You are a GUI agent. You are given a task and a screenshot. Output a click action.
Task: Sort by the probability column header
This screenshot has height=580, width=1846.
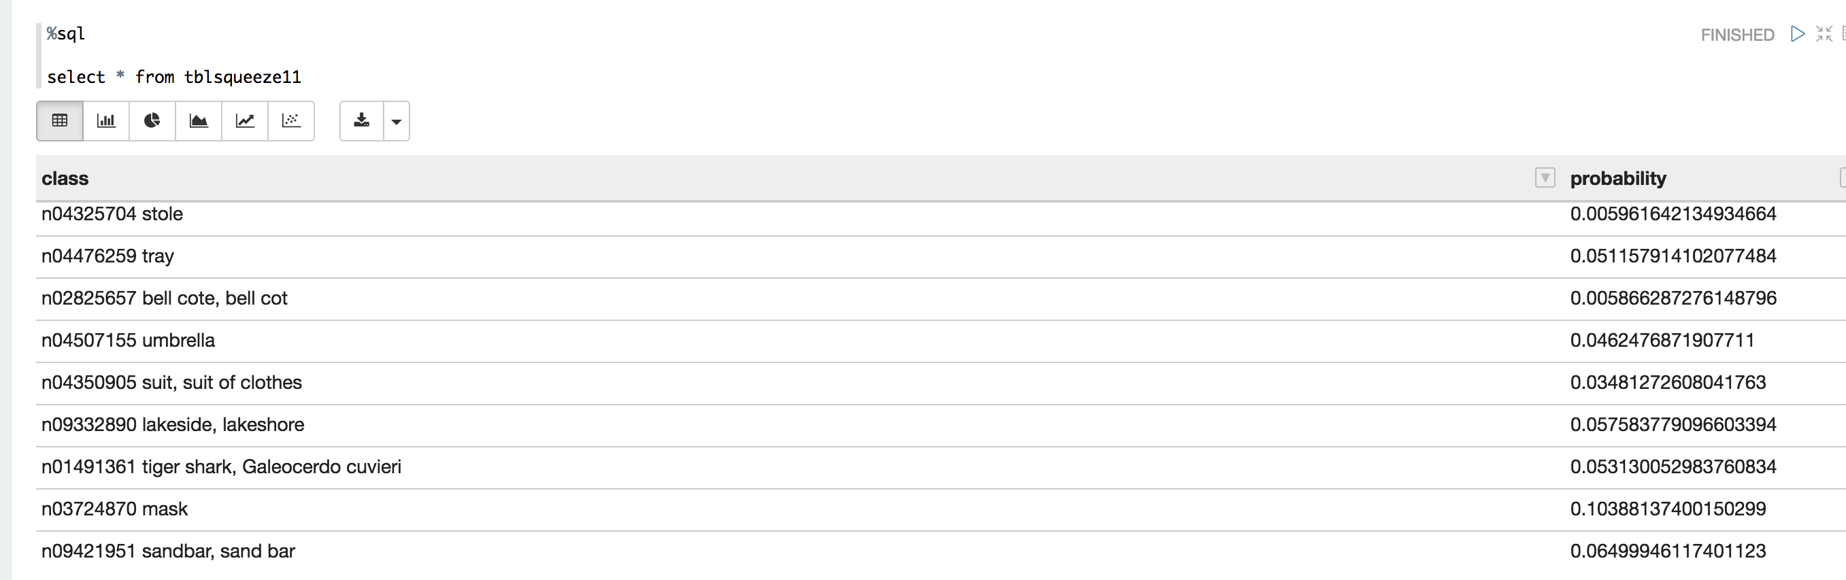coord(1618,178)
